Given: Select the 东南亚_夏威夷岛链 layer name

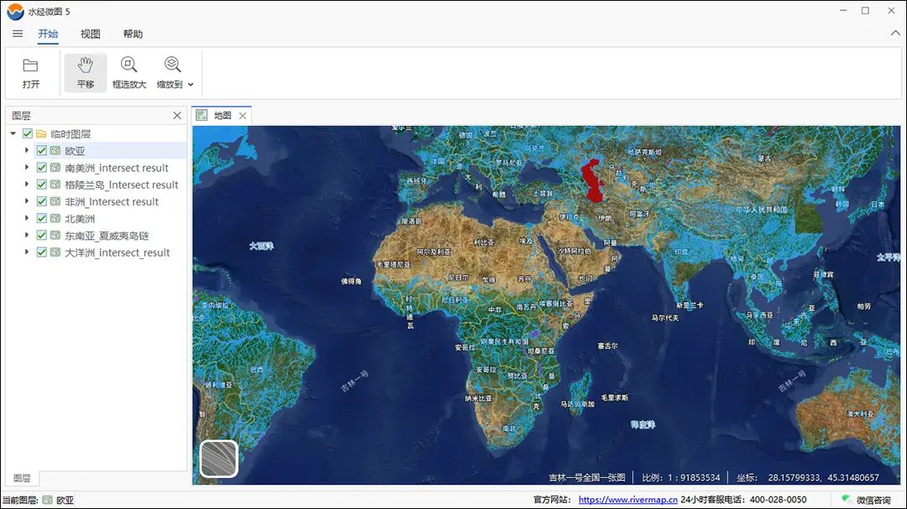Looking at the screenshot, I should pos(107,235).
